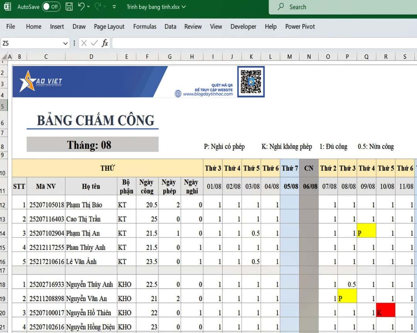Switch to the Formulas ribbon tab

tap(145, 27)
